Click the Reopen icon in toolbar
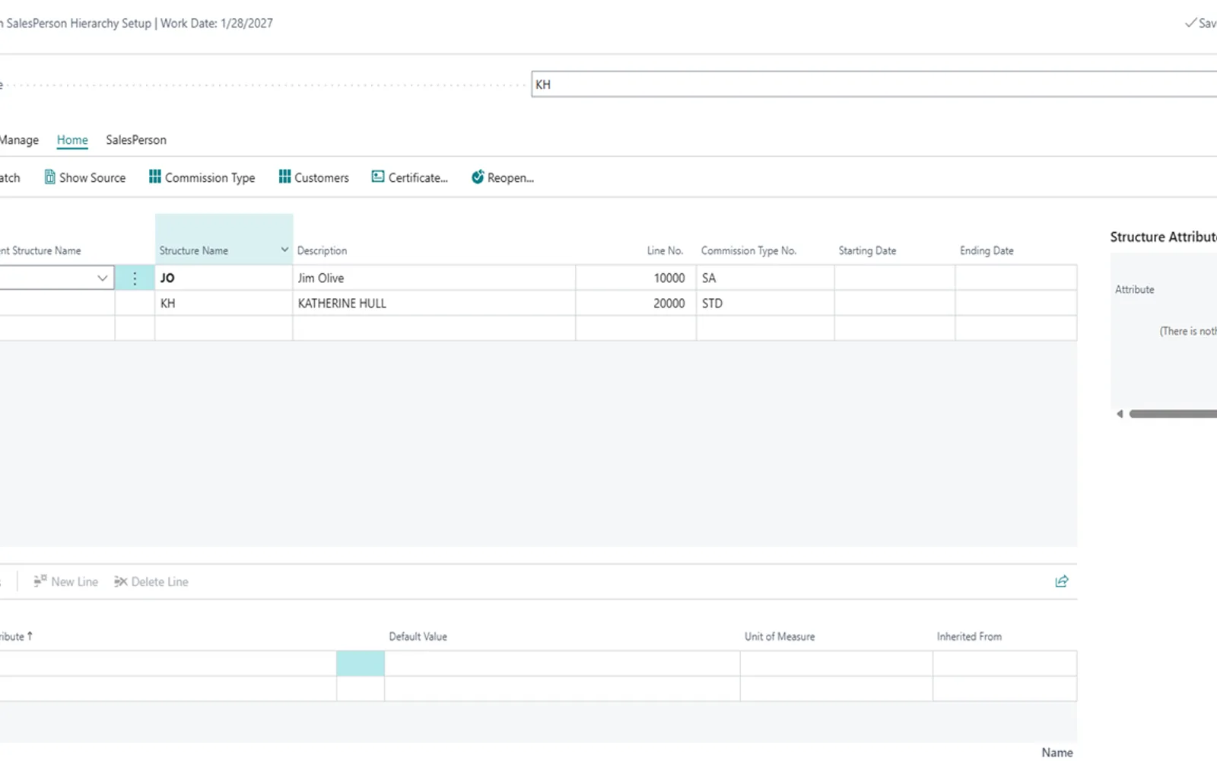This screenshot has height=761, width=1217. 478,177
